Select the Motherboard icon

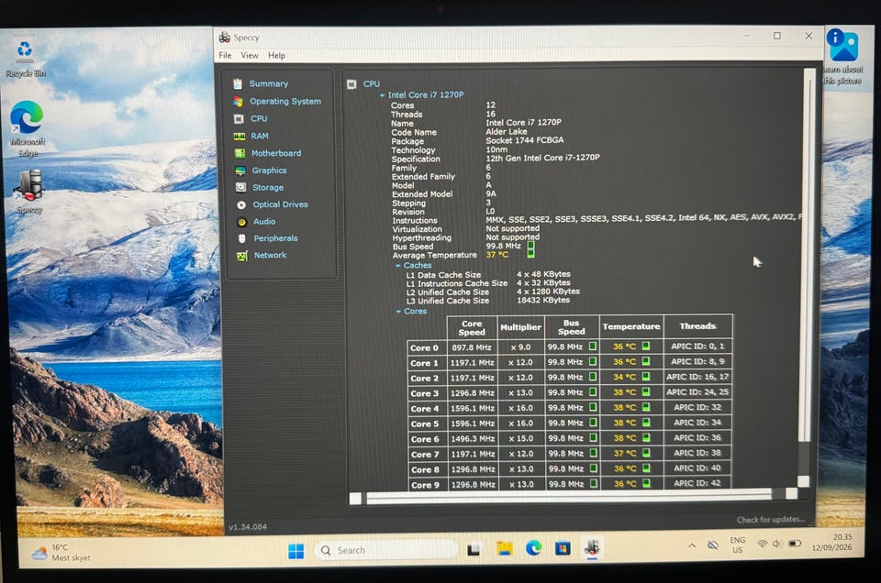pos(240,153)
